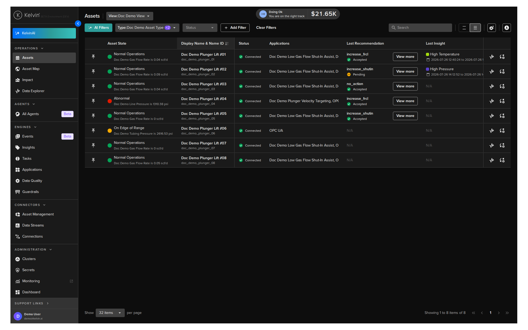Change the 32 items per page dropdown
The width and height of the screenshot is (528, 330).
[x=110, y=313]
